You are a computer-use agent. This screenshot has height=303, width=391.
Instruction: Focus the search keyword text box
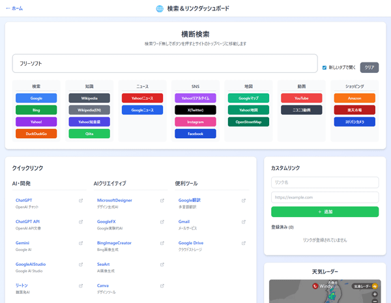[164, 63]
